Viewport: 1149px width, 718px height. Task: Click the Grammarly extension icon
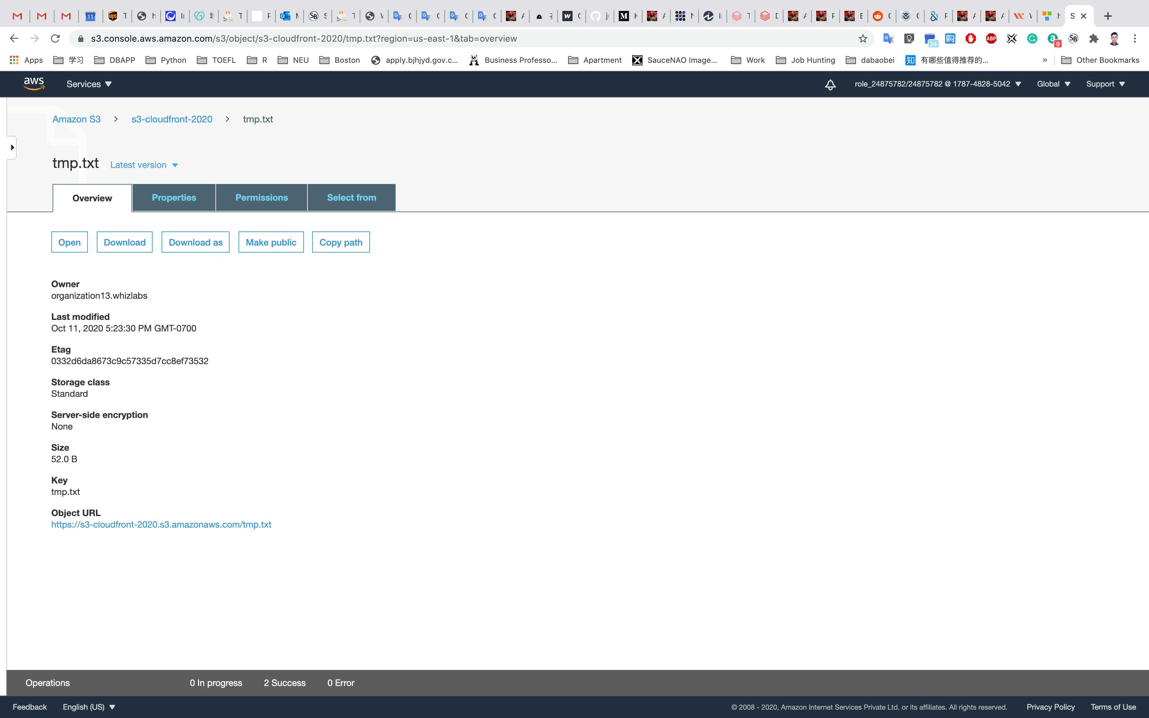click(1032, 38)
